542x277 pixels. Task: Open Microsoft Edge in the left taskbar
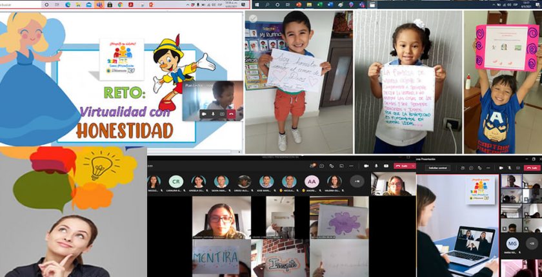click(68, 5)
